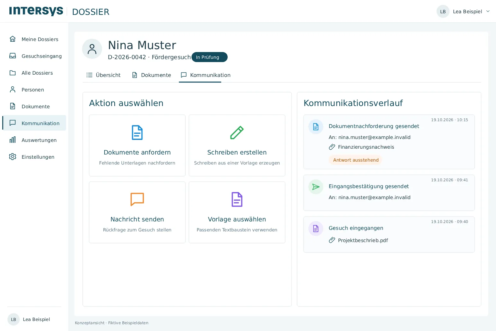Switch to the Übersicht tab

pyautogui.click(x=103, y=75)
